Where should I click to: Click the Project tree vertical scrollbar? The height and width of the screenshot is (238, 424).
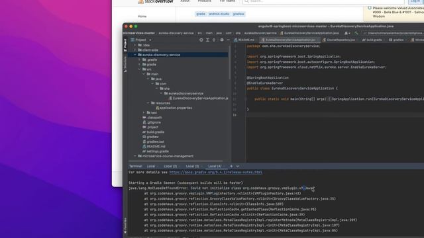(x=230, y=63)
